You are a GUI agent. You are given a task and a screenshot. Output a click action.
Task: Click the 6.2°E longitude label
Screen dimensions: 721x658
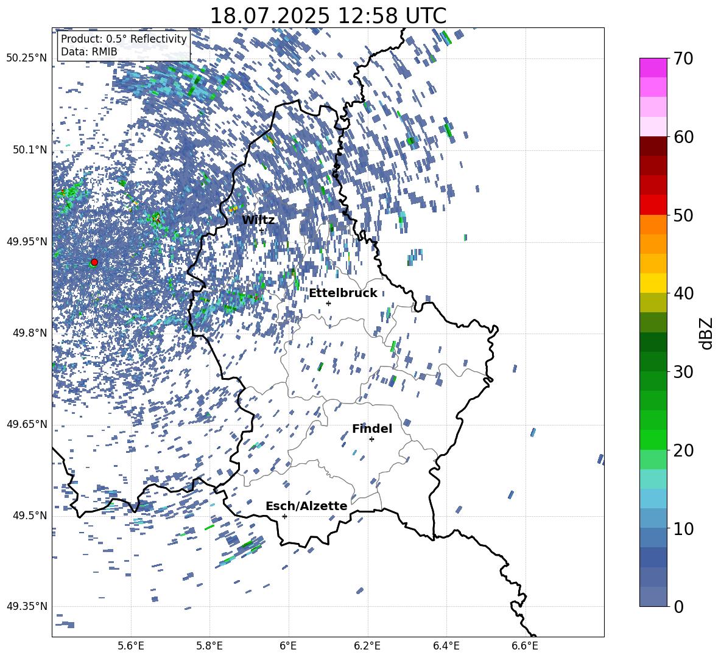coord(367,646)
